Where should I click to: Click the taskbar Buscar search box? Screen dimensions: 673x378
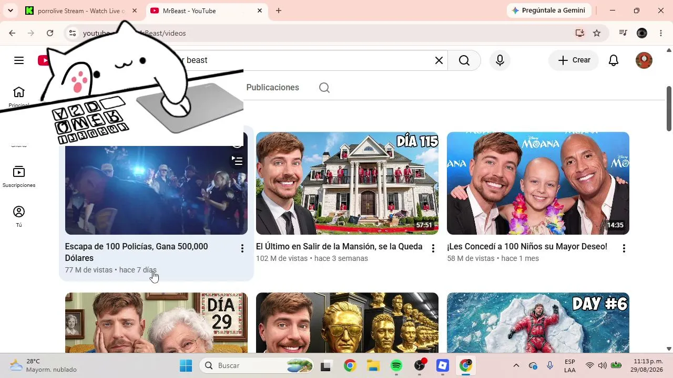tap(256, 365)
